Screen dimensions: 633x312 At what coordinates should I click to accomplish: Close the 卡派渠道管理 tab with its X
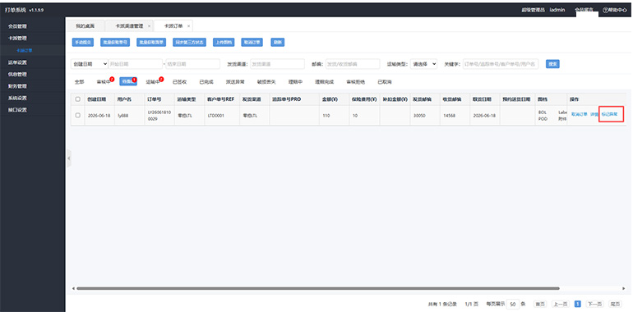pyautogui.click(x=149, y=25)
